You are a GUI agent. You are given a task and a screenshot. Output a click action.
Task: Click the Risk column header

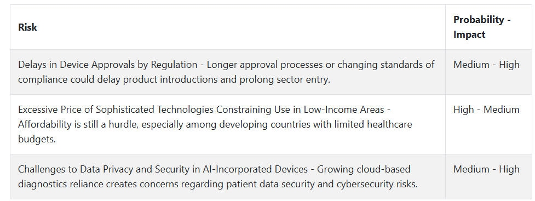pyautogui.click(x=27, y=27)
